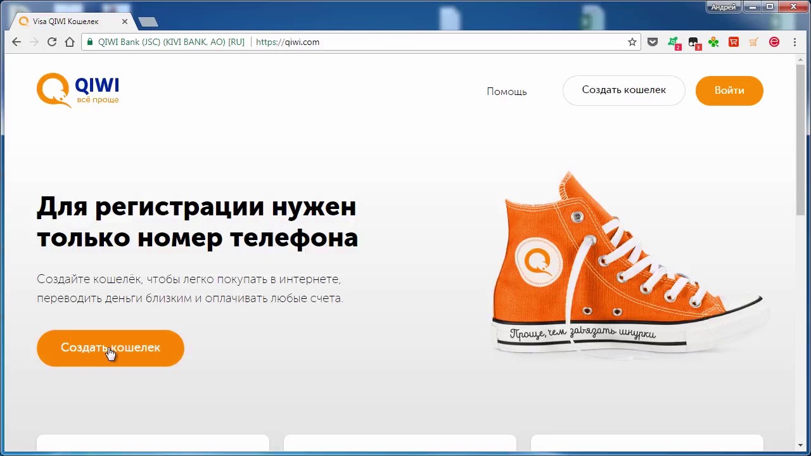The height and width of the screenshot is (456, 811).
Task: Open the browser home page icon
Action: pyautogui.click(x=70, y=42)
